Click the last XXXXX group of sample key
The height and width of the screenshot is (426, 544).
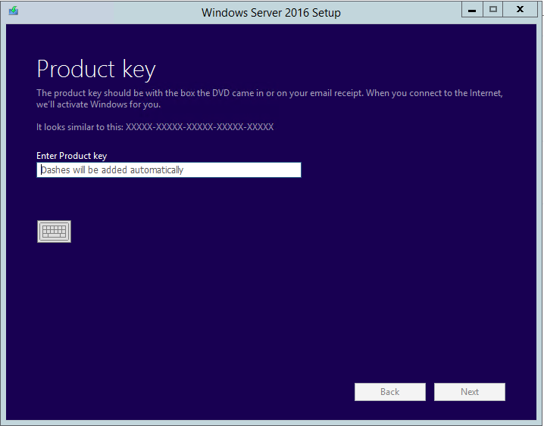260,127
